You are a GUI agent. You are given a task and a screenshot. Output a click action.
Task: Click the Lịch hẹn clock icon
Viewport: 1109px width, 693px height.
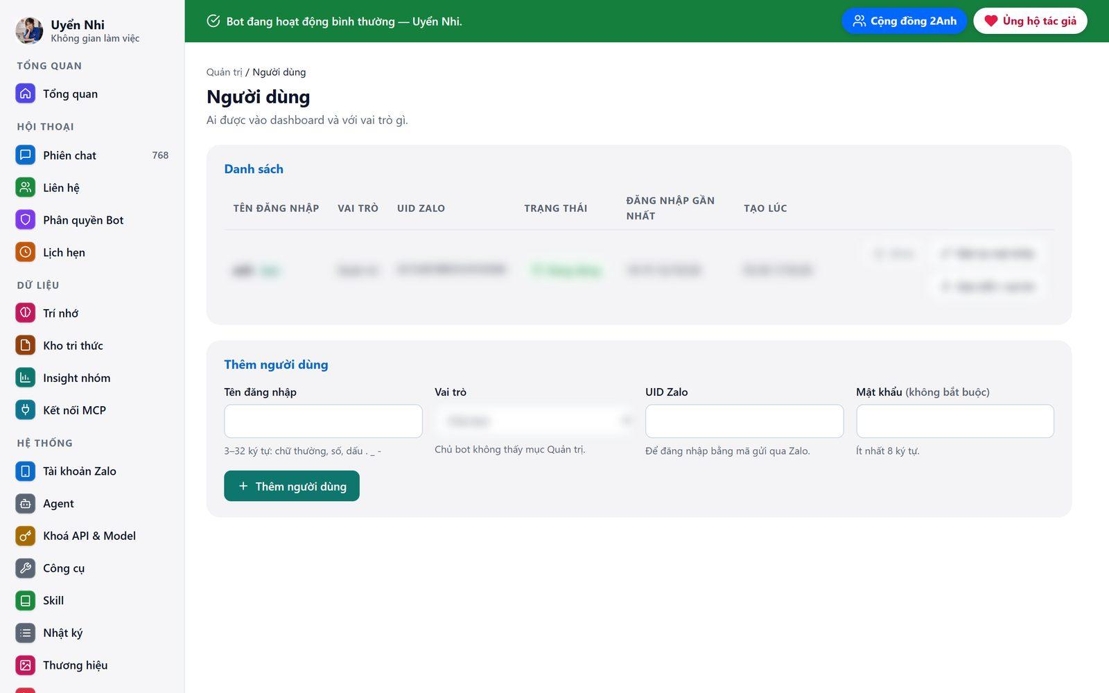26,252
